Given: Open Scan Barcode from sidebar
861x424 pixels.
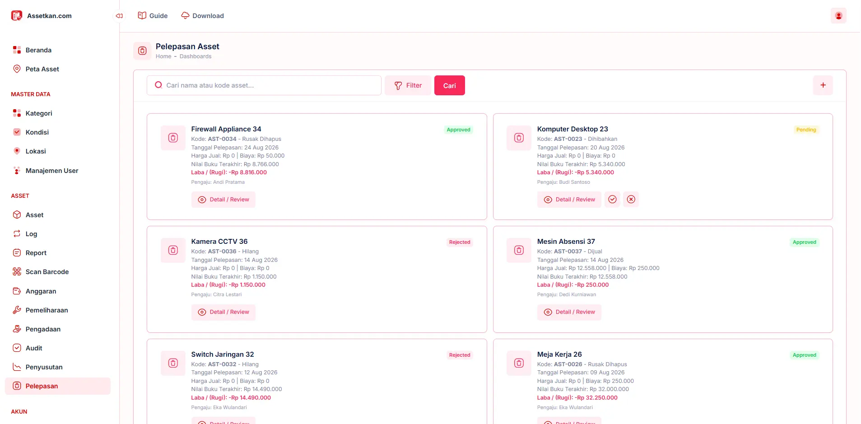Looking at the screenshot, I should pos(58,272).
